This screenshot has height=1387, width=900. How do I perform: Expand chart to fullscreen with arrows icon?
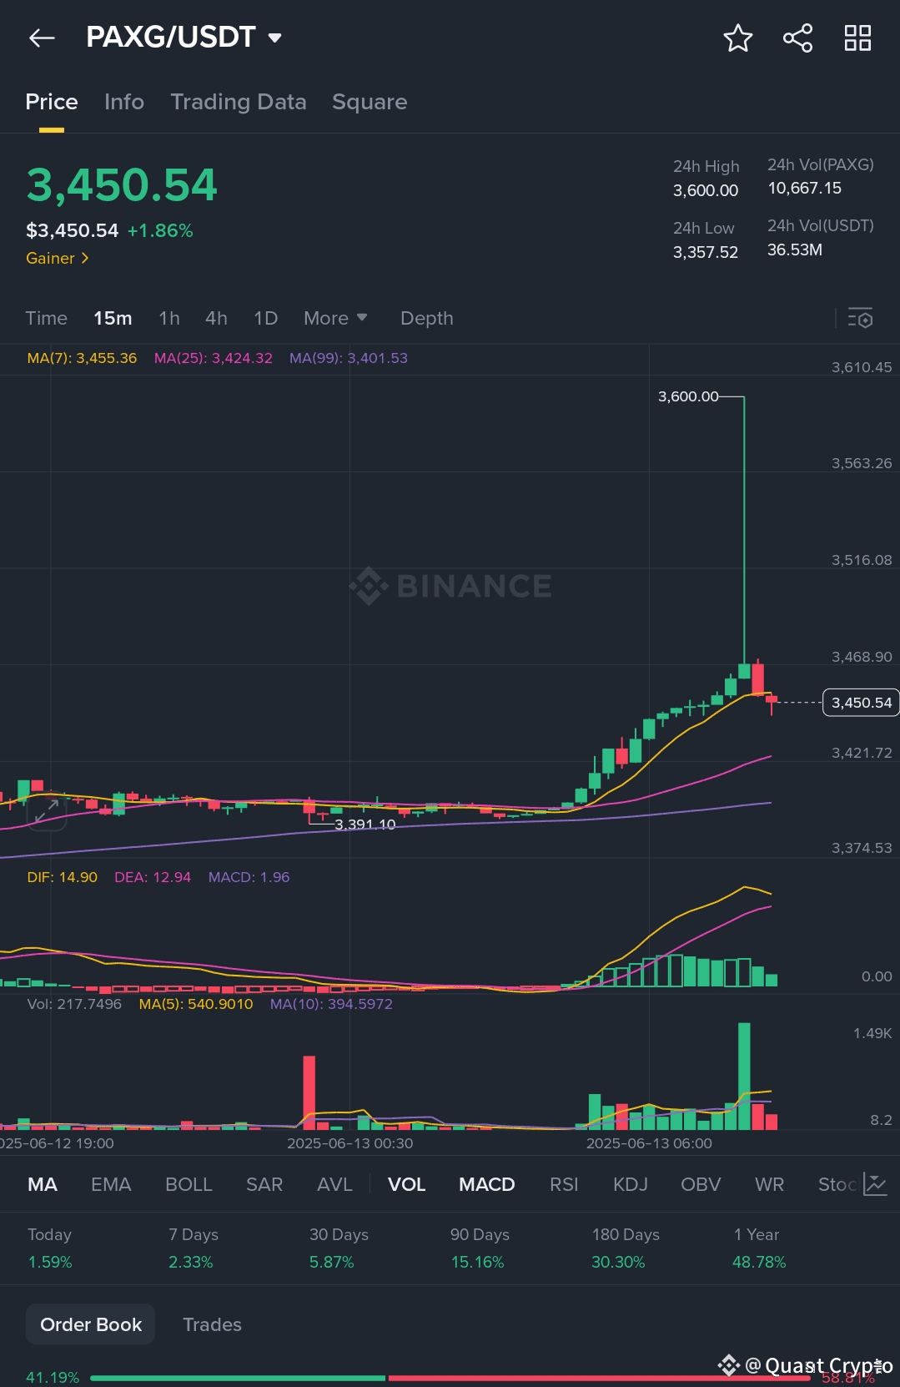(47, 811)
